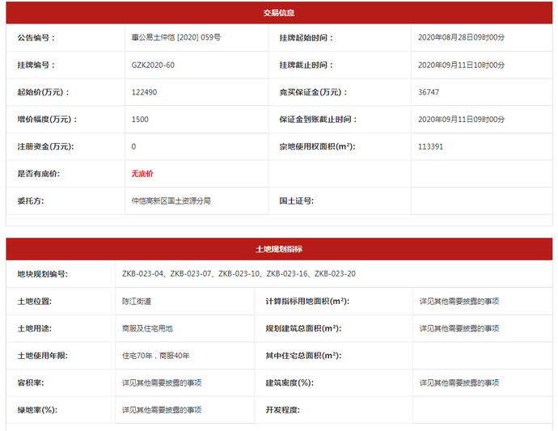Click the parcel planning codes starting with ZKB-023-04
558x431 pixels.
pos(239,274)
